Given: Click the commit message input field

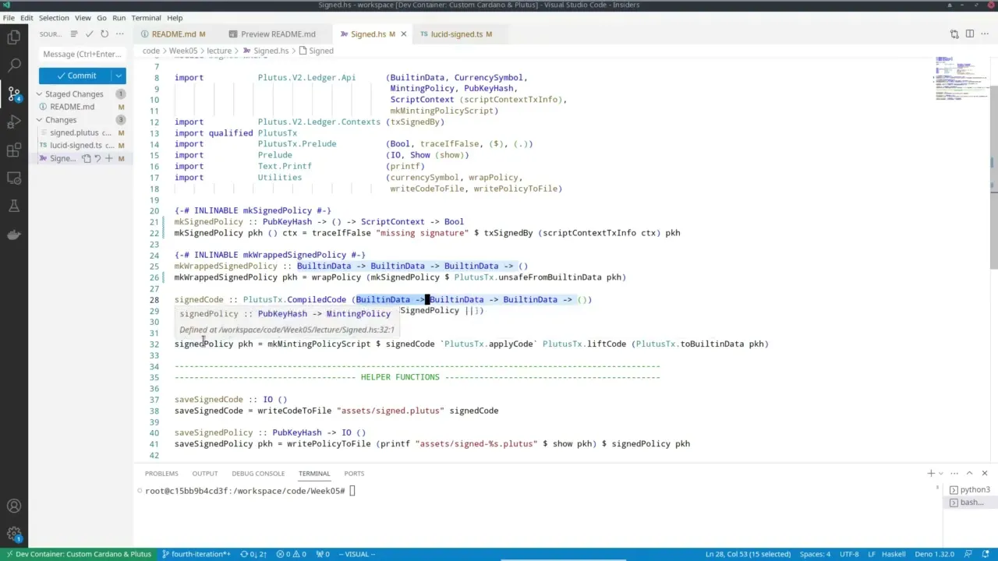Looking at the screenshot, I should click(x=82, y=54).
